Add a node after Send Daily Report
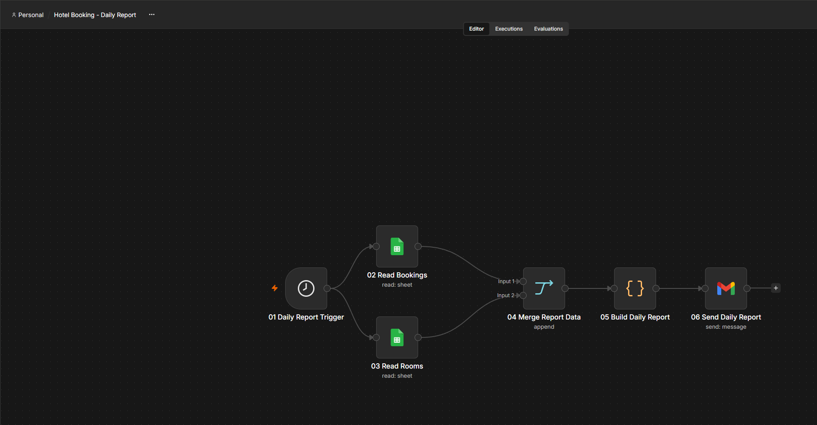 (776, 288)
